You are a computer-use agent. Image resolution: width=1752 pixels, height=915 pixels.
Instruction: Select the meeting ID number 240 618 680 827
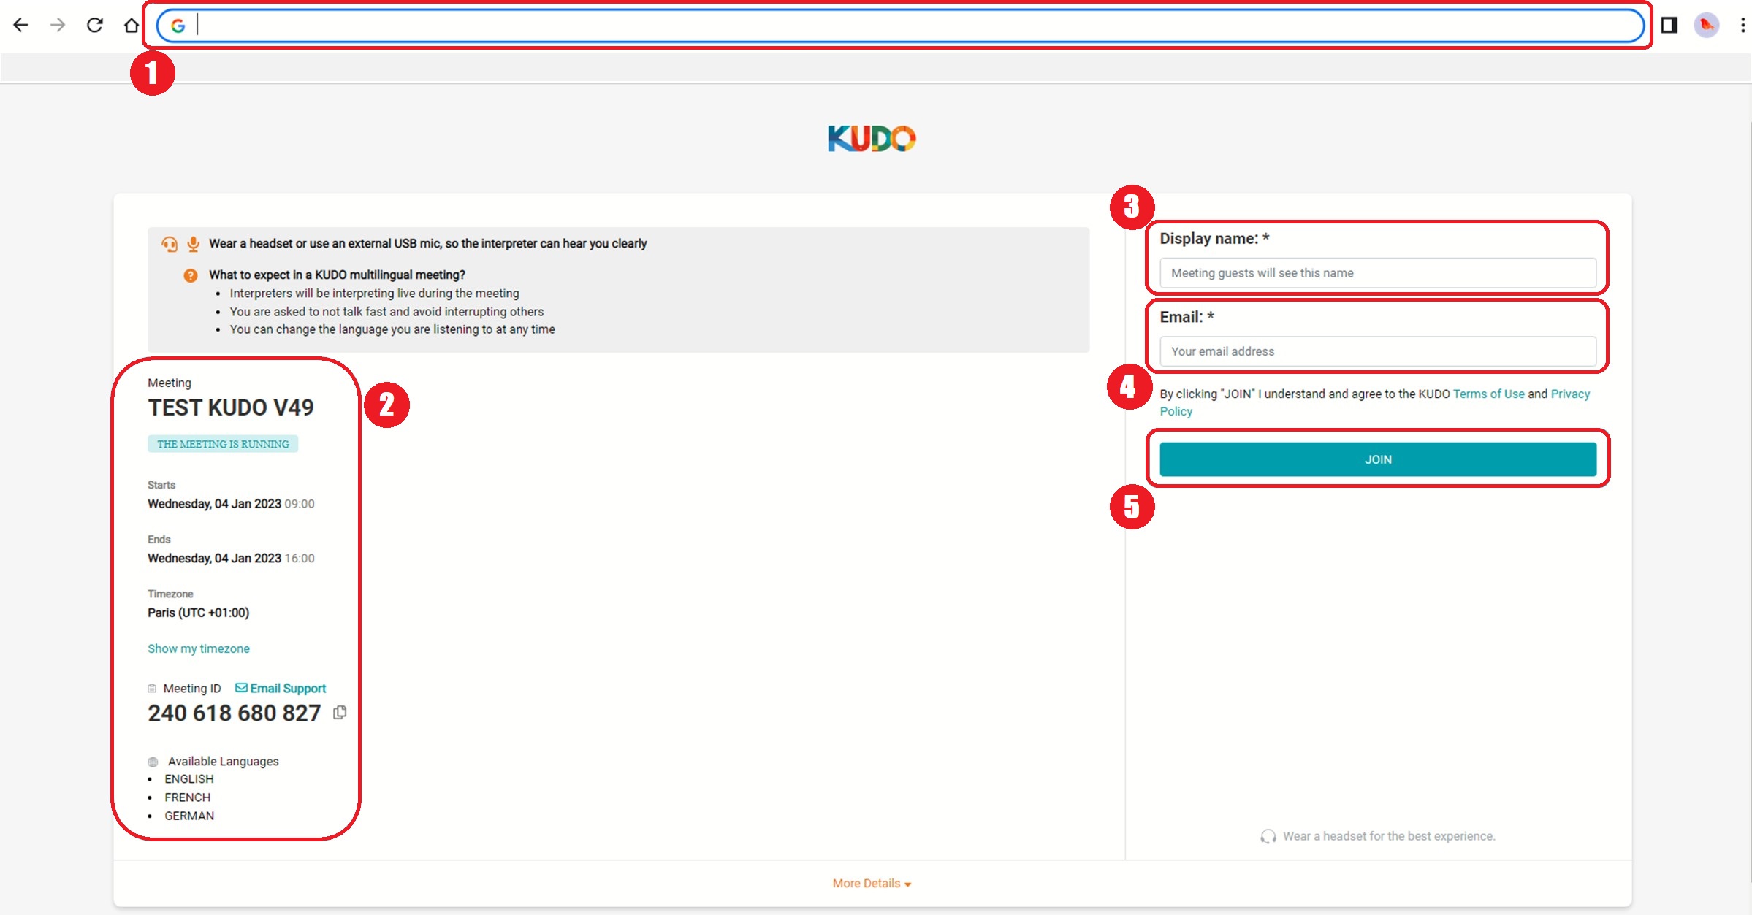coord(235,713)
